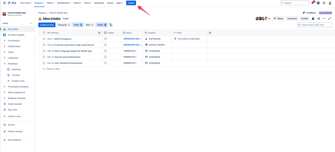The height and width of the screenshot is (152, 335).
Task: Toggle the select-all checkbox in table header
Action: pyautogui.click(x=44, y=33)
